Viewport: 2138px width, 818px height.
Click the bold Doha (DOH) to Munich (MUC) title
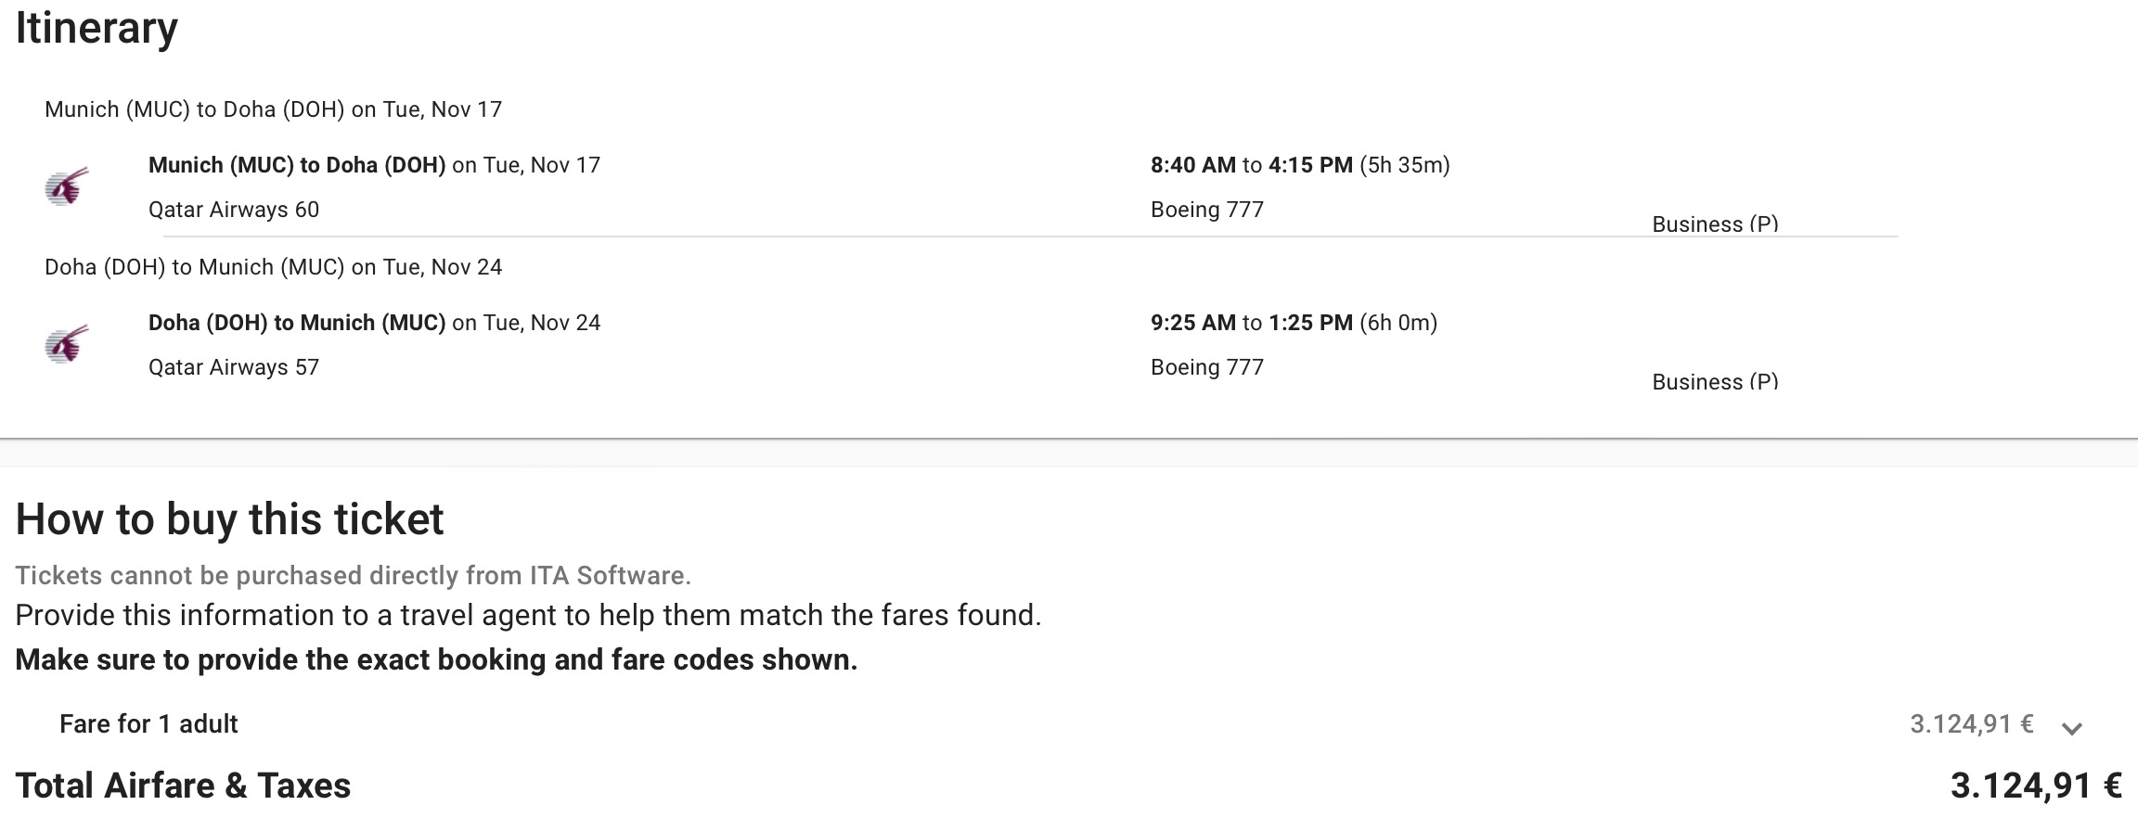297,323
